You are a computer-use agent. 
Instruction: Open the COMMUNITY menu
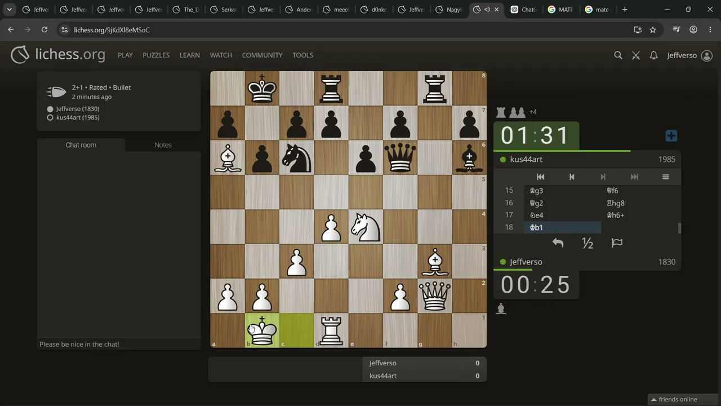pyautogui.click(x=262, y=55)
